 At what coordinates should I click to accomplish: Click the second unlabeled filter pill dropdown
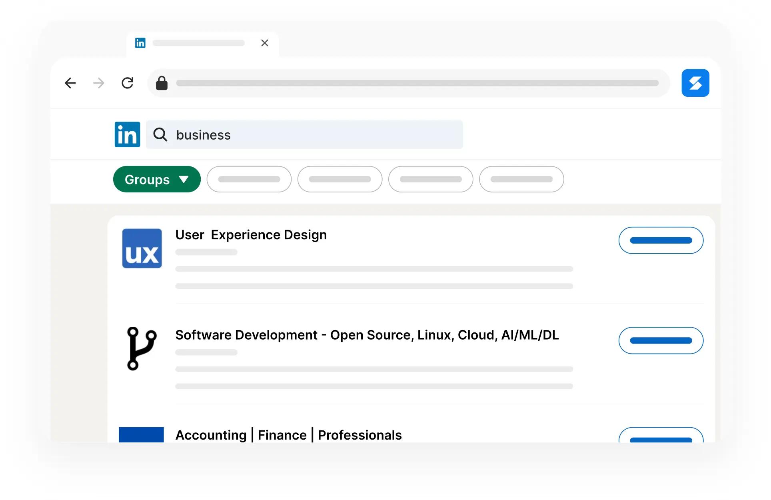click(x=340, y=179)
